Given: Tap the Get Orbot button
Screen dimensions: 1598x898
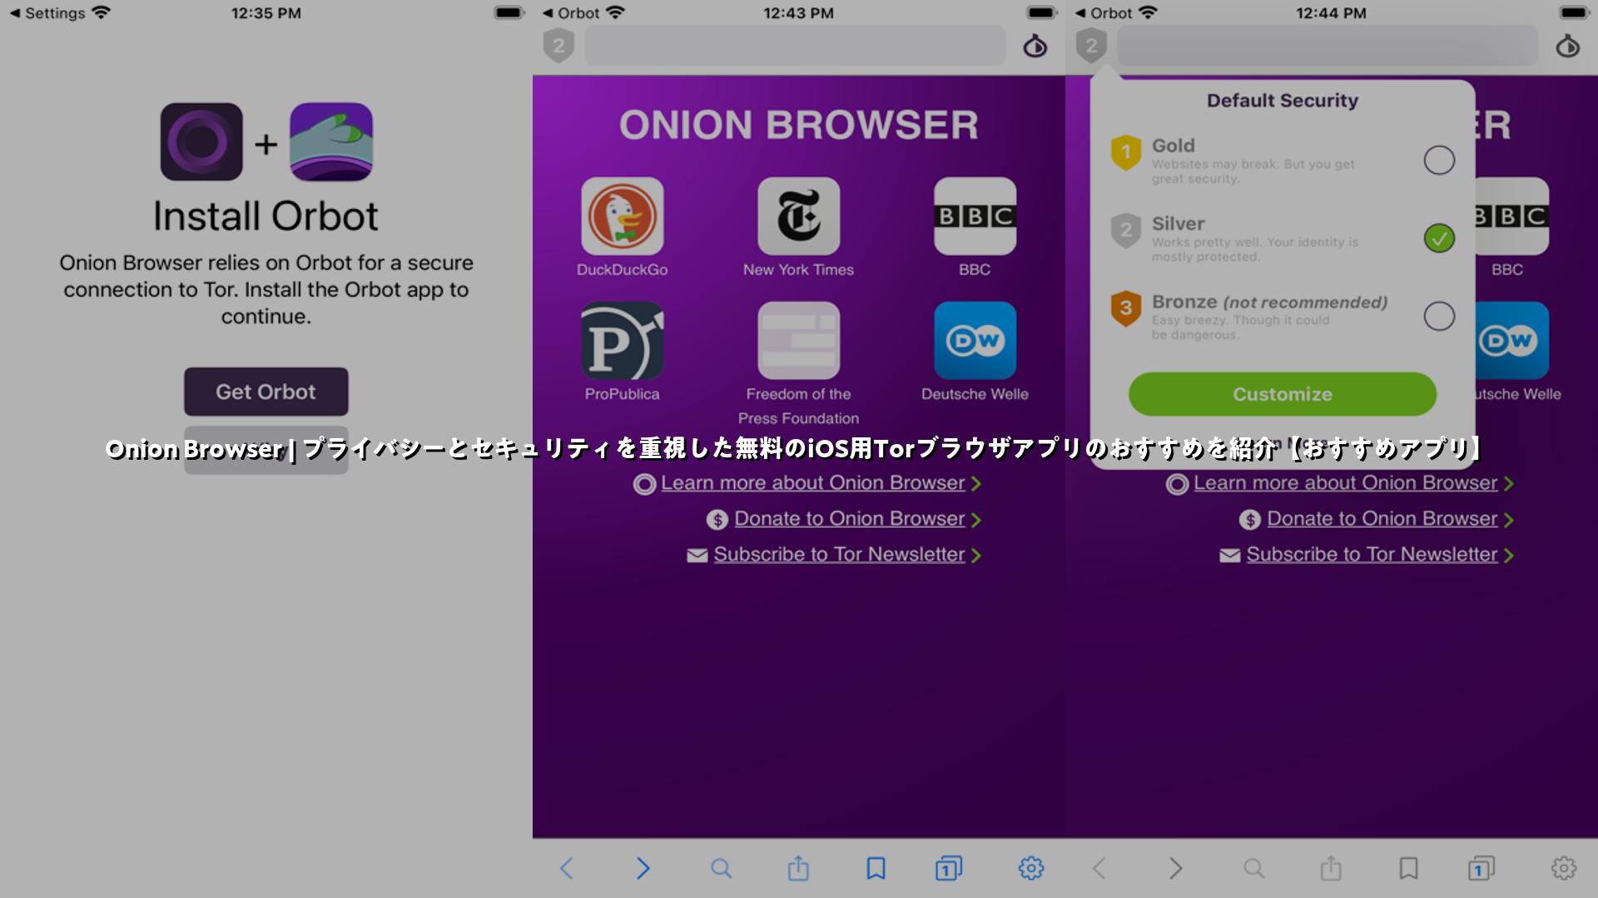Looking at the screenshot, I should (x=266, y=392).
